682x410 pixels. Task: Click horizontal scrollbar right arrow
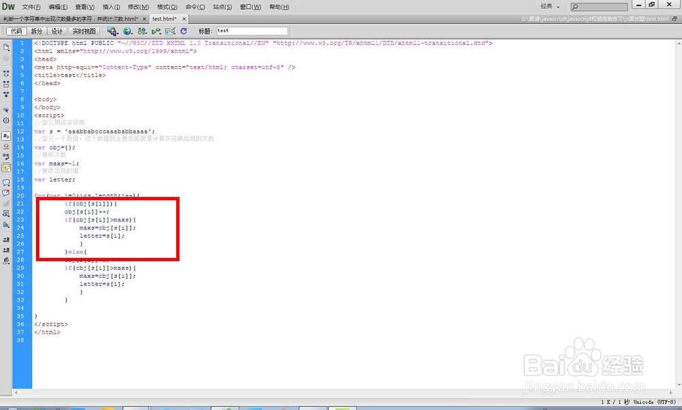point(670,392)
